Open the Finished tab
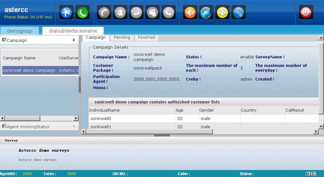Image resolution: width=324 pixels, height=177 pixels. tap(146, 38)
